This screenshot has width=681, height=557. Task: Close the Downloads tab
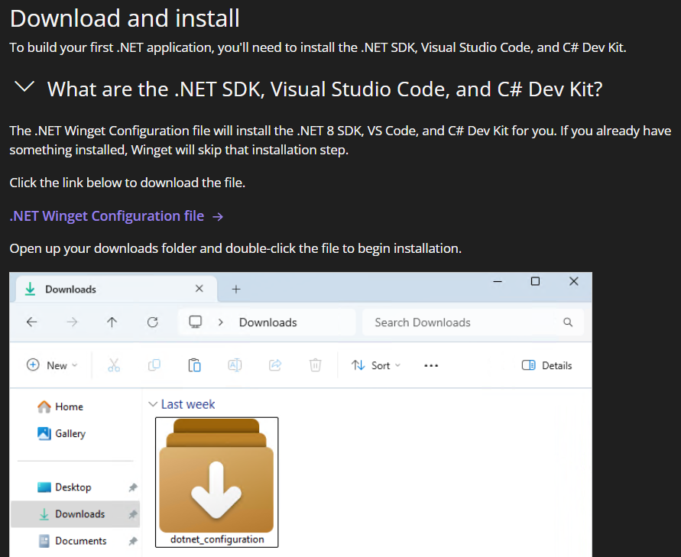coord(199,289)
